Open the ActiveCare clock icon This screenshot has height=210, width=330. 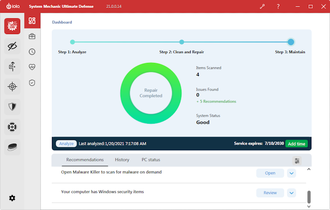pos(32,52)
